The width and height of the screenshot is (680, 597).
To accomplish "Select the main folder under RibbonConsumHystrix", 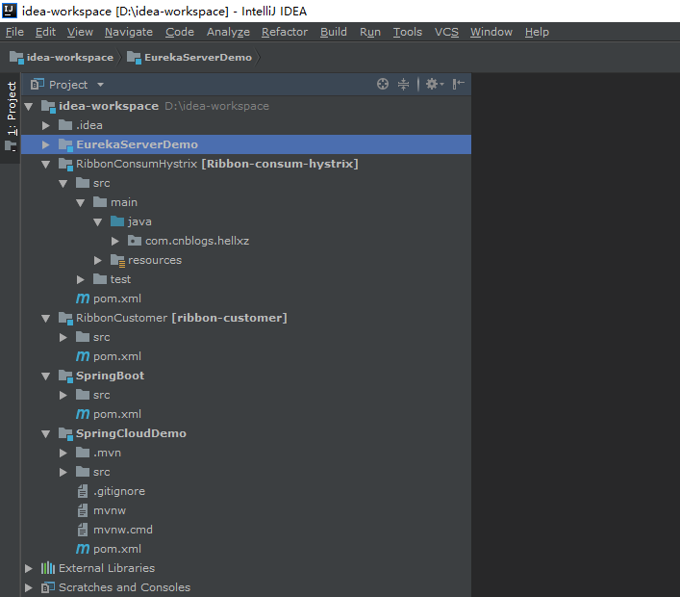I will (124, 202).
